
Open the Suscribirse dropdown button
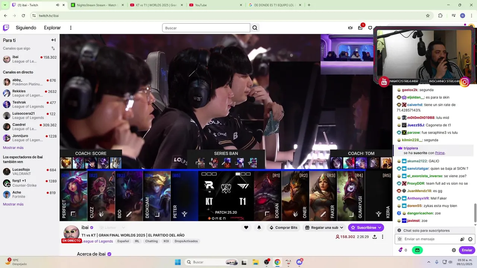pos(366,227)
